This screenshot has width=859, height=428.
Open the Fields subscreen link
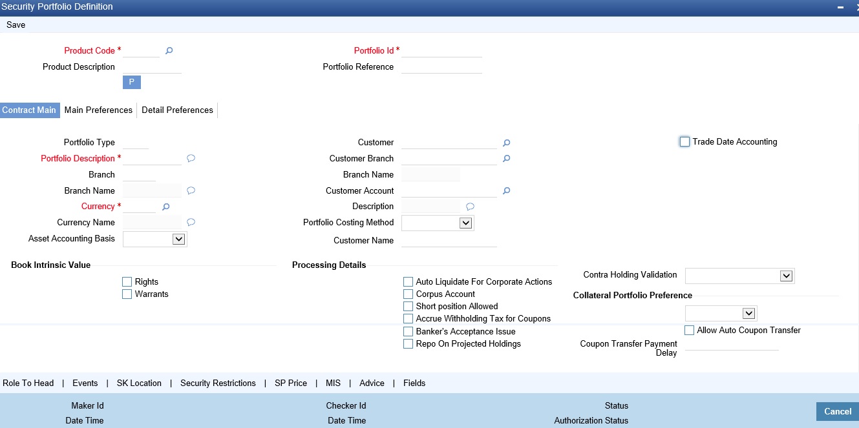coord(414,383)
